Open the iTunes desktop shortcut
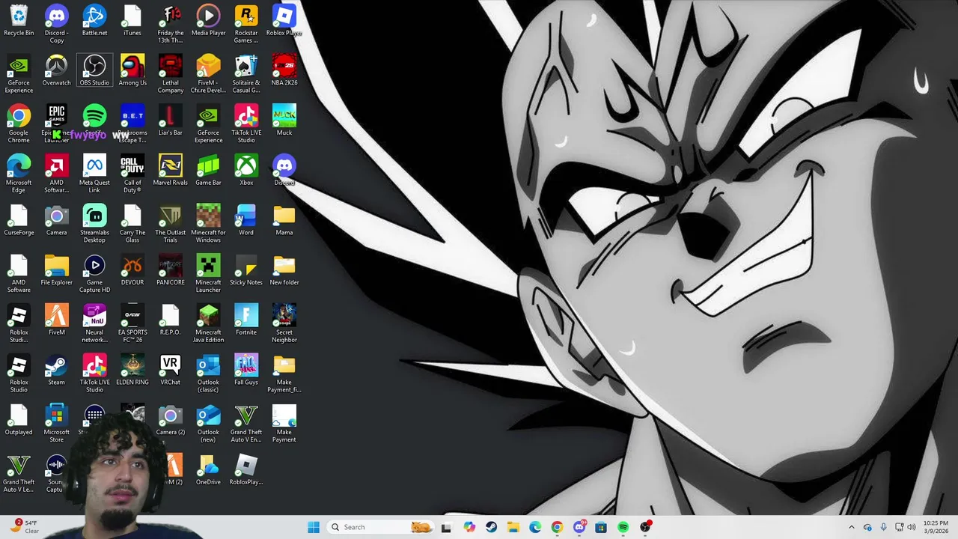Image resolution: width=958 pixels, height=539 pixels. pos(132,21)
